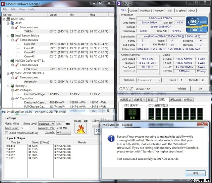Image resolution: width=212 pixels, height=183 pixels.
Task: Click the thermometer icon under NVIDIA GeForce
Action: tap(17, 65)
